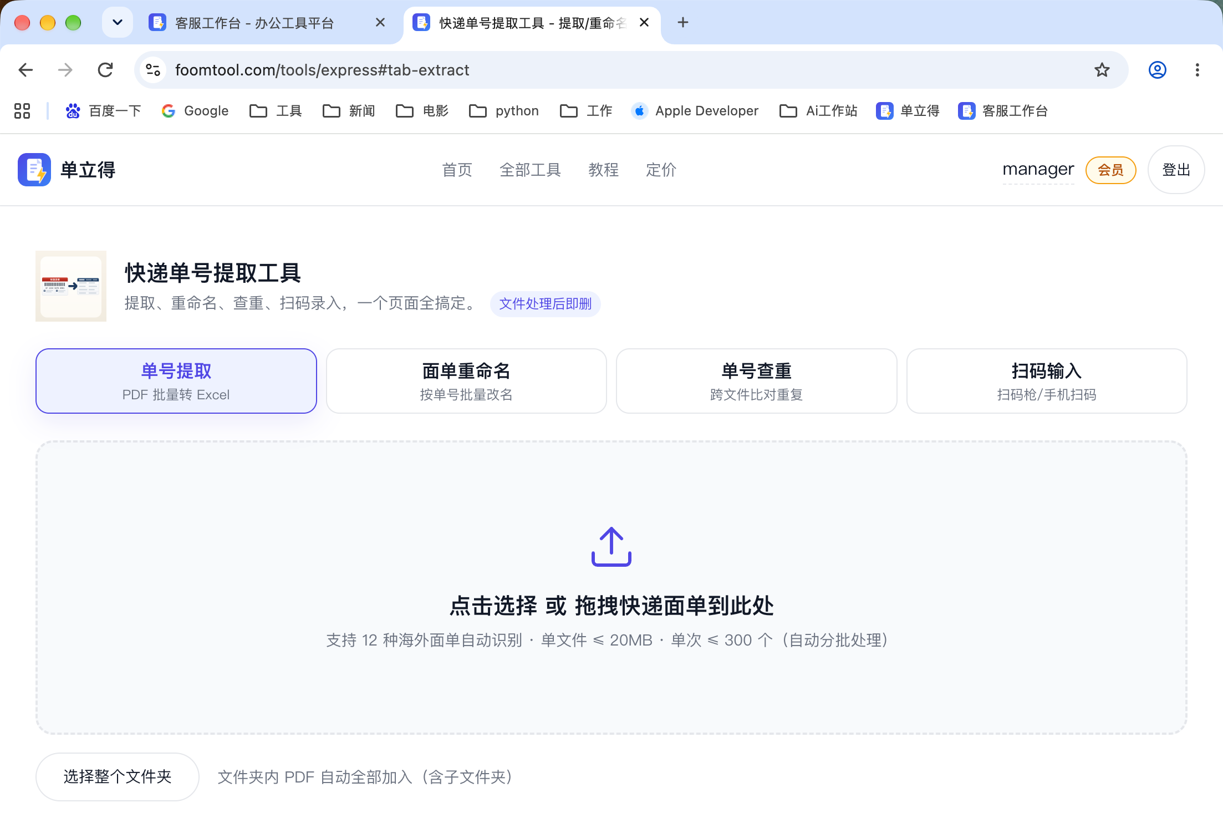The height and width of the screenshot is (813, 1223).
Task: Open the 客服工作台 bookmark
Action: (x=1003, y=111)
